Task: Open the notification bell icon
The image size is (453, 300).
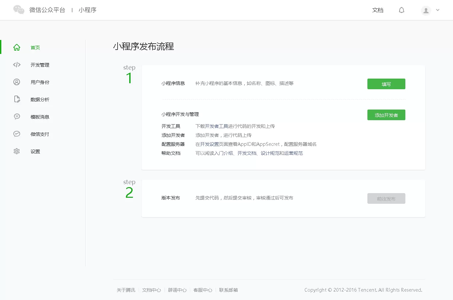Action: pyautogui.click(x=402, y=10)
